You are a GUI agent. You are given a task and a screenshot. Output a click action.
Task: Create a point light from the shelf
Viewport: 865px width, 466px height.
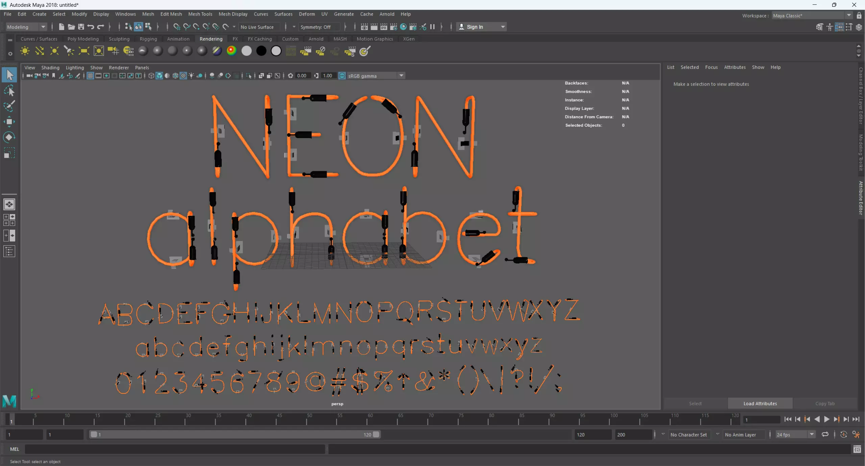[54, 51]
